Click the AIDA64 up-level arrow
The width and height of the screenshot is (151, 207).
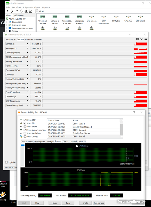pyautogui.click(x=17, y=11)
